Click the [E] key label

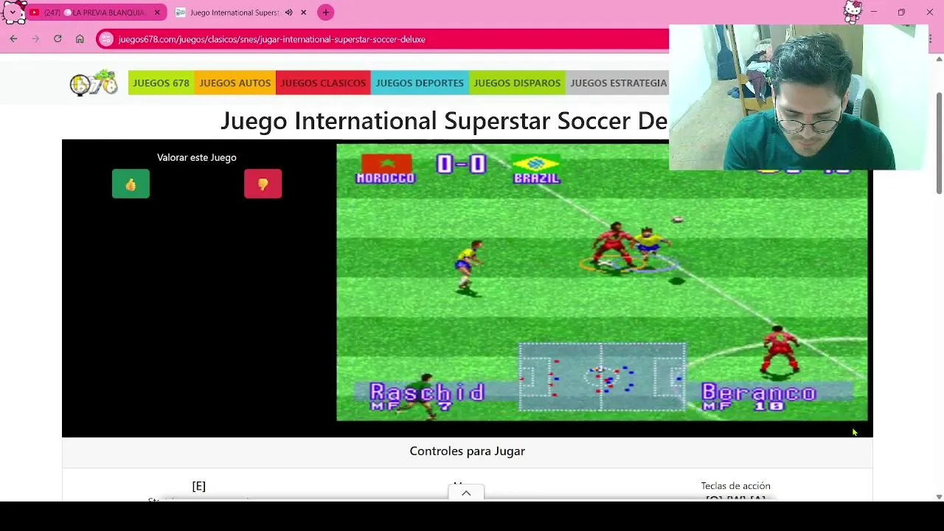198,486
